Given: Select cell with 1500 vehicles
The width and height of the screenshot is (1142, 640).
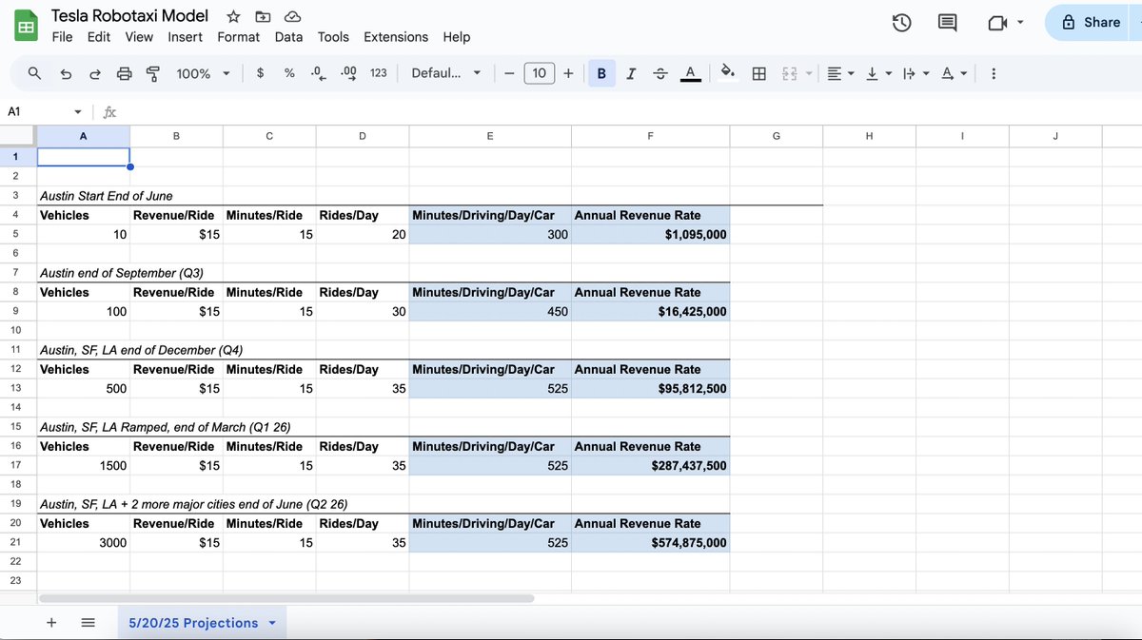Looking at the screenshot, I should click(83, 466).
